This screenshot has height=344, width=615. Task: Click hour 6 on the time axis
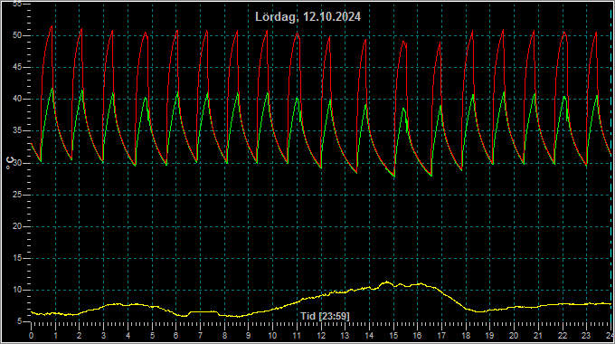(175, 336)
